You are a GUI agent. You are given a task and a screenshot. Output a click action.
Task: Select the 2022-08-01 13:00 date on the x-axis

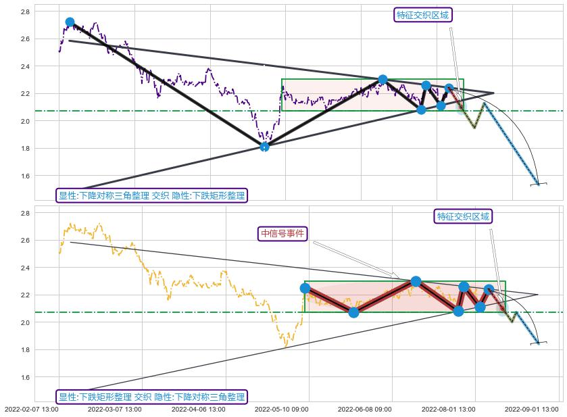[x=448, y=409]
